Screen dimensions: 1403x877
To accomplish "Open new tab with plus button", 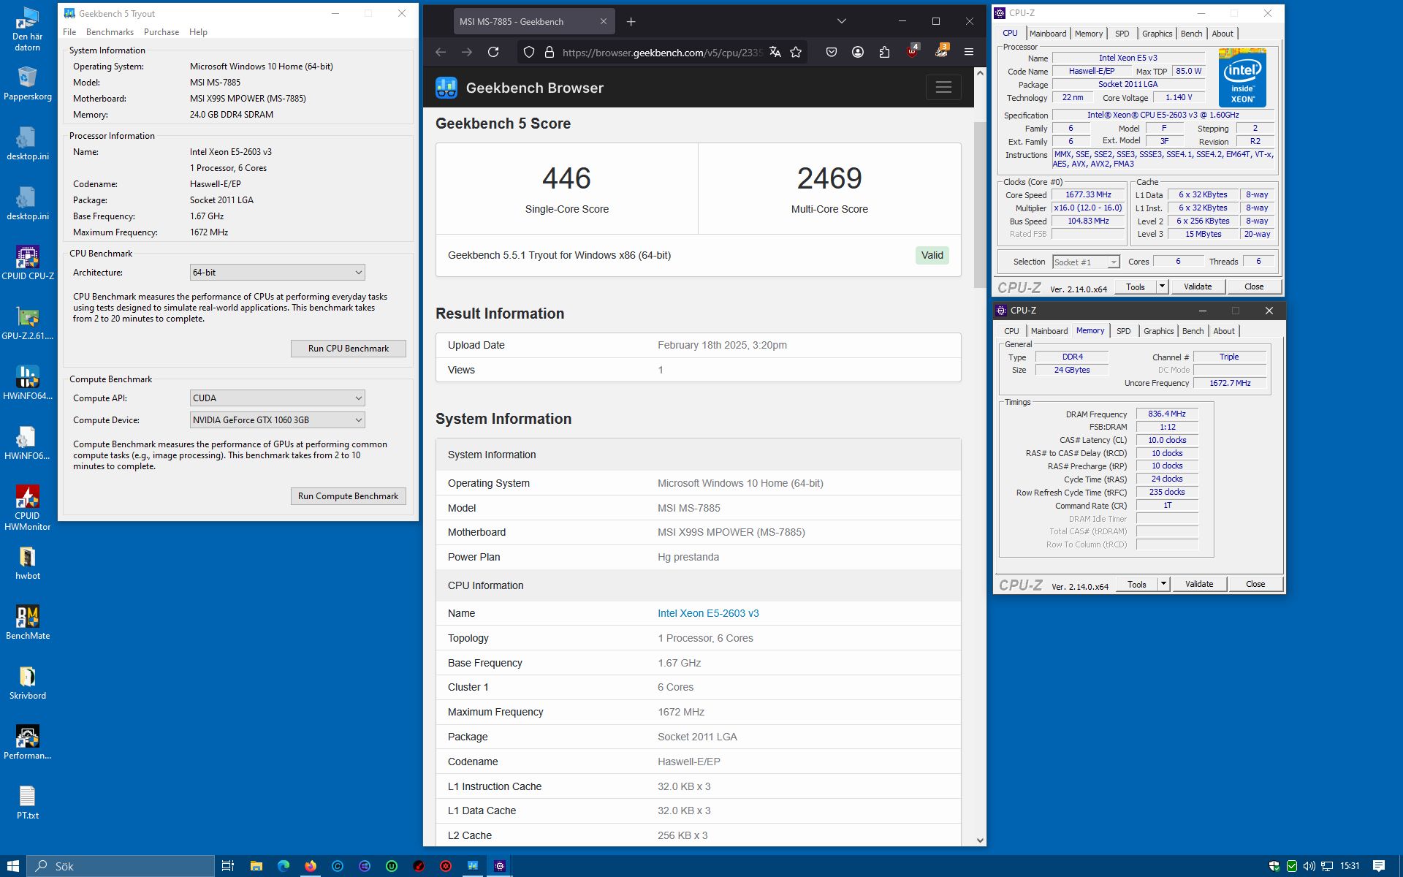I will 631,21.
